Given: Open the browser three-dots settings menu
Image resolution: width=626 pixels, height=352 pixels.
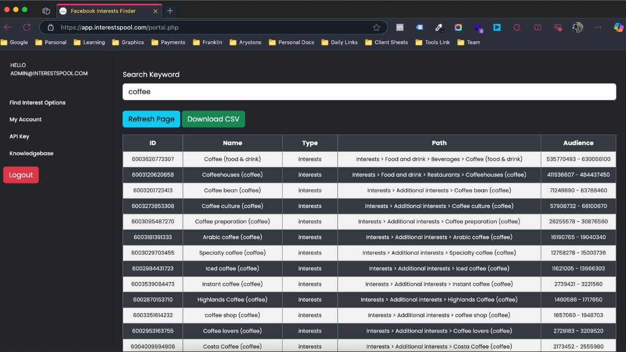Looking at the screenshot, I should coord(598,27).
